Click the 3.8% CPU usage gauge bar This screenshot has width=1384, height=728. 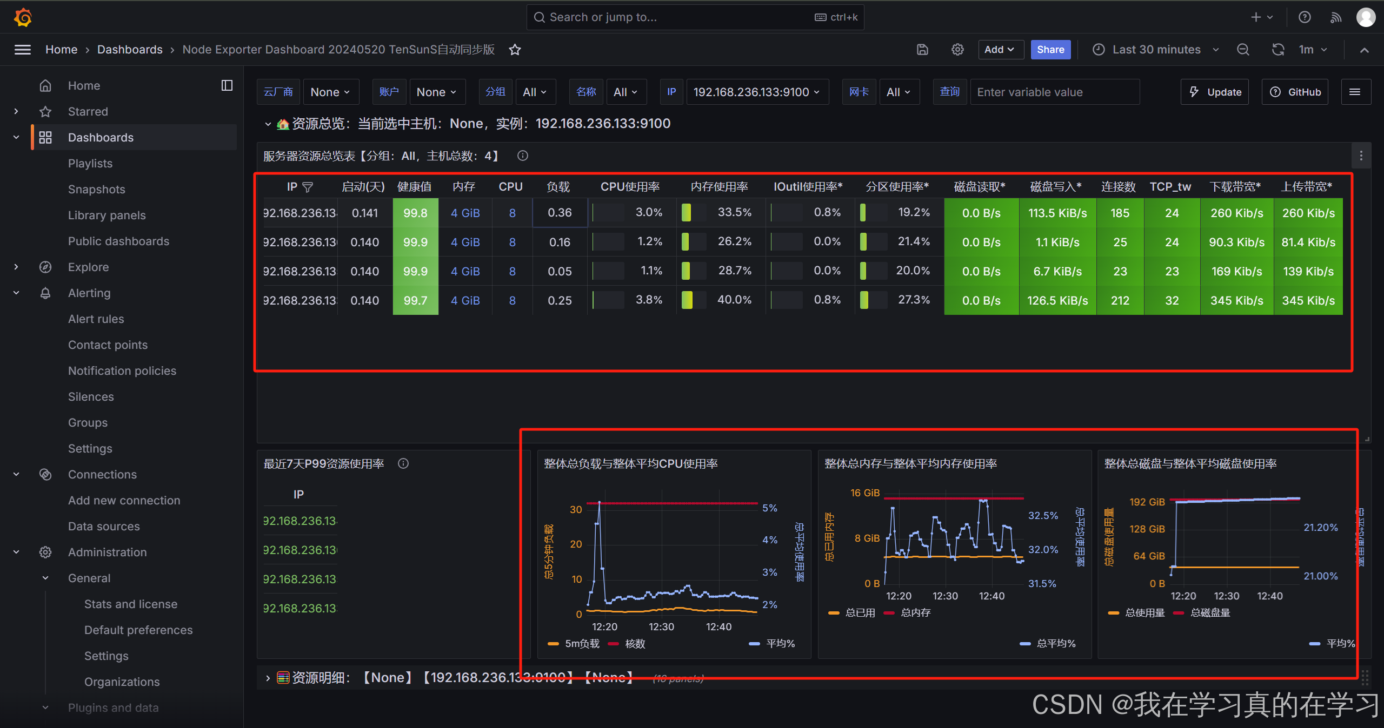click(608, 300)
